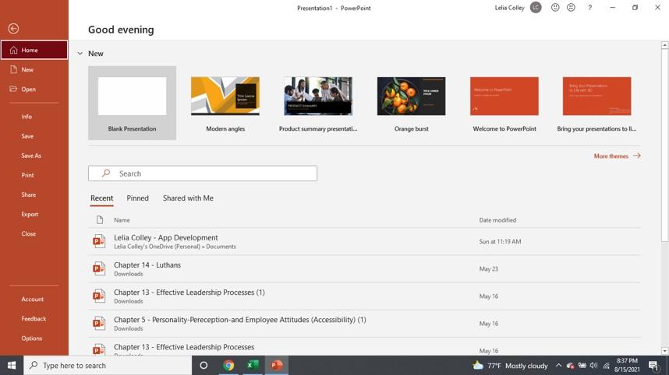Click the Open folder icon in sidebar
Screen dimensions: 669x375
click(x=14, y=89)
